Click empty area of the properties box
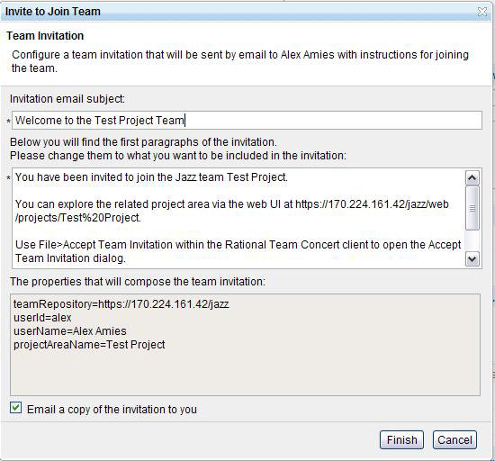495x461 pixels. pos(245,373)
